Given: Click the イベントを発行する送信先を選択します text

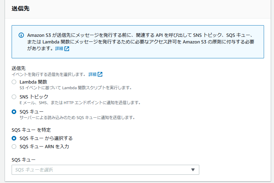Looking at the screenshot, I should (49, 74).
